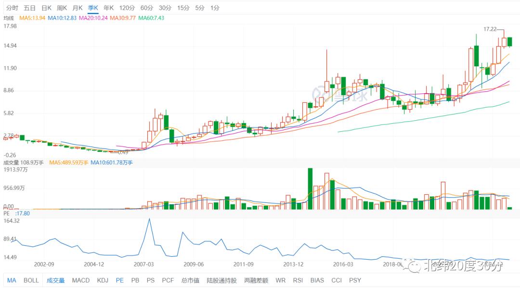Image resolution: width=520 pixels, height=288 pixels.
Task: Click the 2013-12 date axis label
Action: (x=293, y=264)
